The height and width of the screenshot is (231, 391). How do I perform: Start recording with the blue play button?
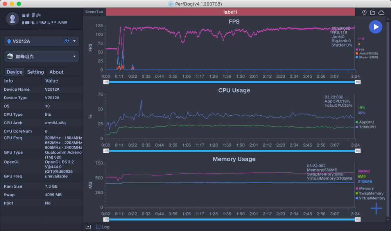tap(375, 27)
